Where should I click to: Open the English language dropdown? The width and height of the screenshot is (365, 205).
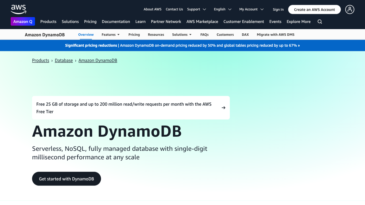point(223,9)
